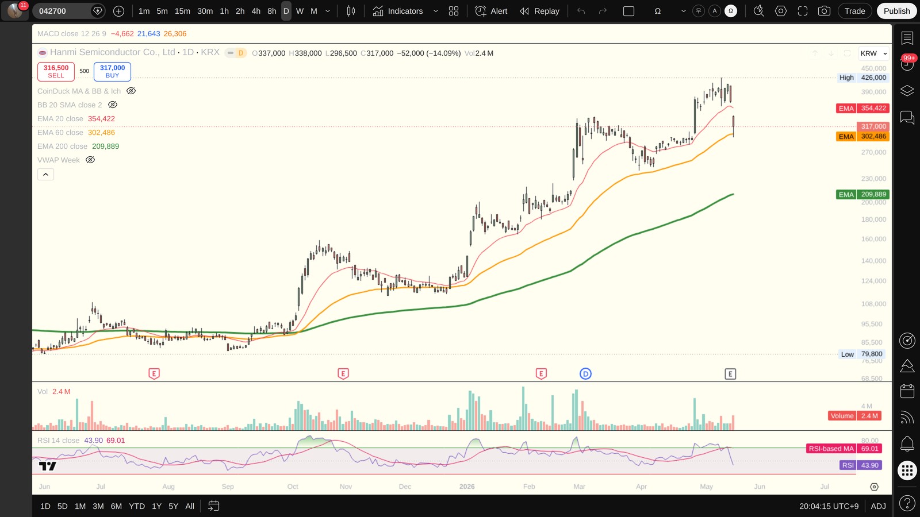Toggle ADJ adjusted data setting

point(878,506)
